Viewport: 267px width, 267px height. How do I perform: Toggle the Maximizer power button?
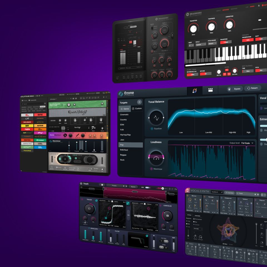[152, 169]
